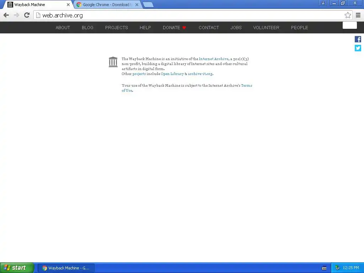Open the Chrome user profile icon
The height and width of the screenshot is (273, 364).
[x=323, y=3]
